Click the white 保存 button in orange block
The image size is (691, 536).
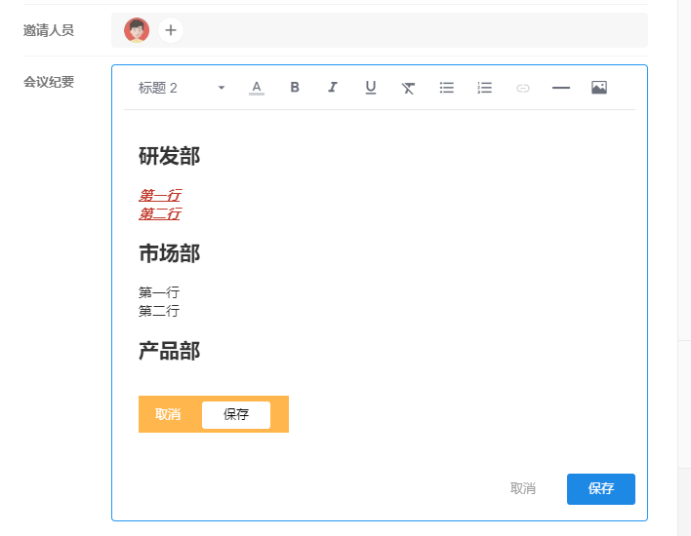[236, 414]
